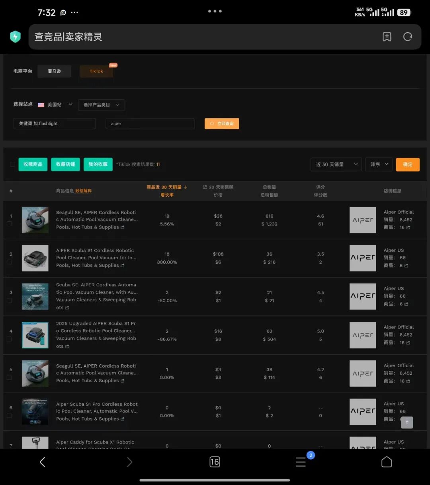Screen dimensions: 430x485
Task: Switch to the 亚马逊 platform tab
Action: pos(55,71)
